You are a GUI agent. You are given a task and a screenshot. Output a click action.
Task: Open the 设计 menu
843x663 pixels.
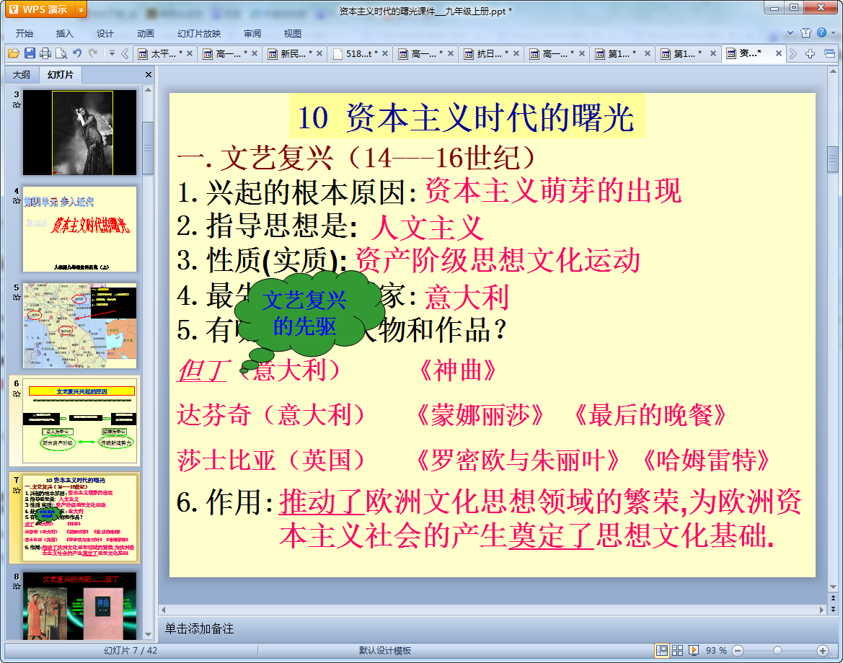(x=105, y=33)
